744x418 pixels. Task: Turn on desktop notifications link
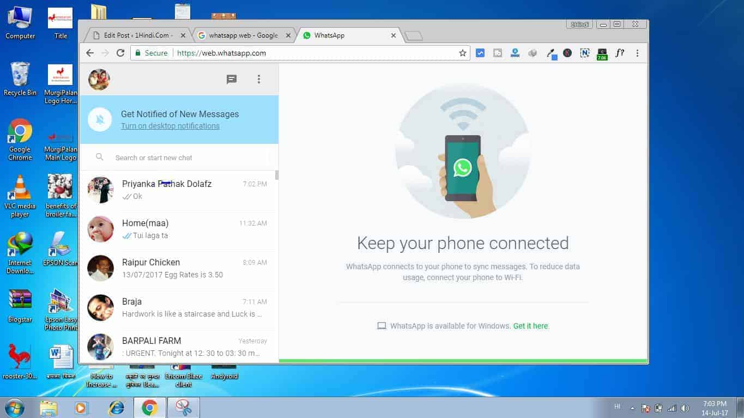(170, 126)
